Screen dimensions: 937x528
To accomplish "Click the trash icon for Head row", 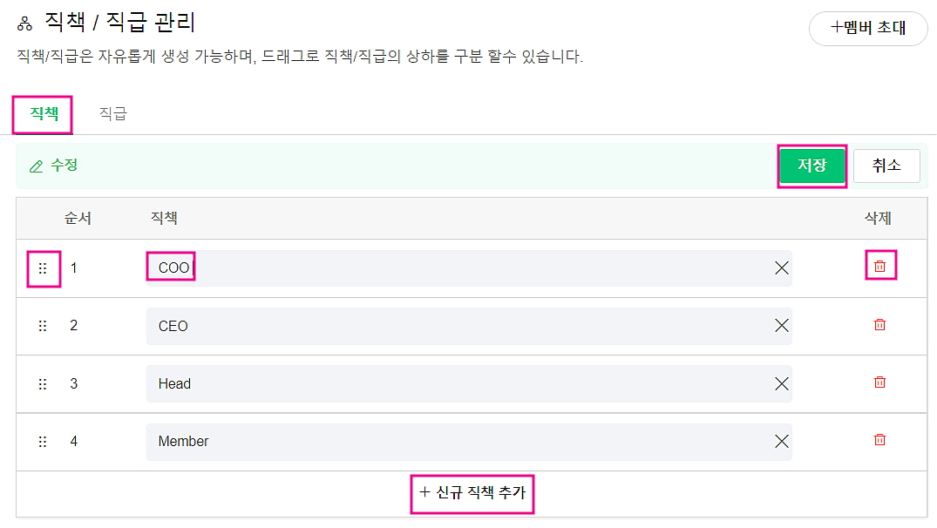I will 879,382.
